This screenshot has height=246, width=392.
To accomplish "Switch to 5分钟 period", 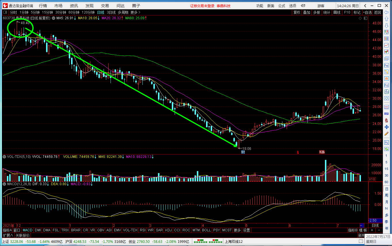I will coord(35,12).
